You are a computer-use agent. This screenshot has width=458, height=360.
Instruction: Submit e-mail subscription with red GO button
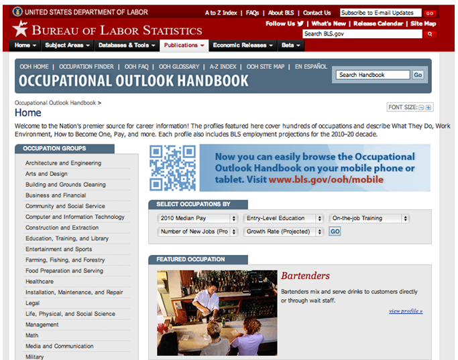click(430, 13)
